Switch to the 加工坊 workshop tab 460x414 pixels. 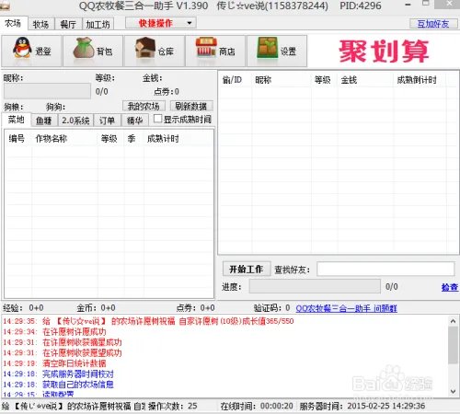(98, 24)
